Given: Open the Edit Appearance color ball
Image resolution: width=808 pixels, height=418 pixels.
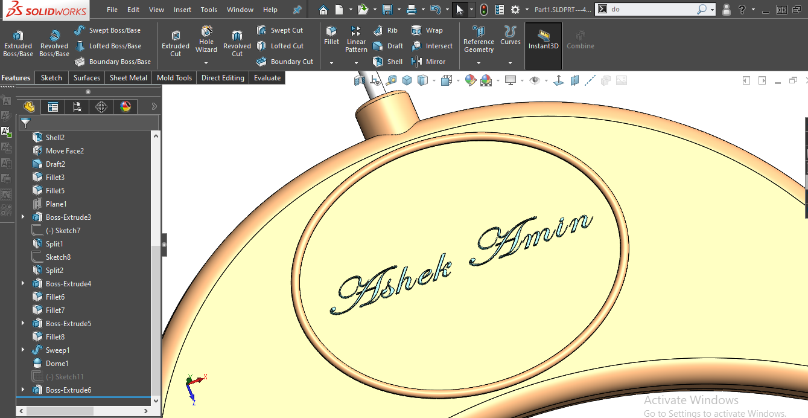Looking at the screenshot, I should (471, 80).
